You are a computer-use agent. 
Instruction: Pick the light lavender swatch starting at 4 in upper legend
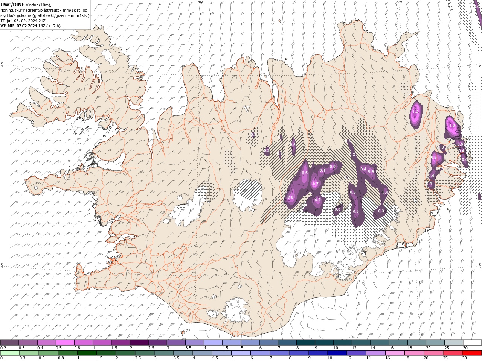point(213,343)
